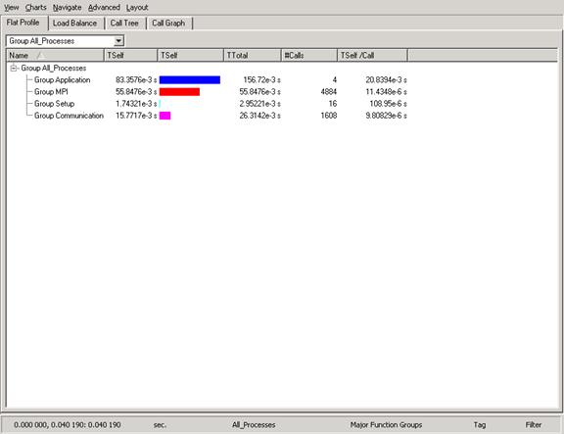Switch to the Call Tree tab
Screen dimensions: 564x434
(124, 24)
